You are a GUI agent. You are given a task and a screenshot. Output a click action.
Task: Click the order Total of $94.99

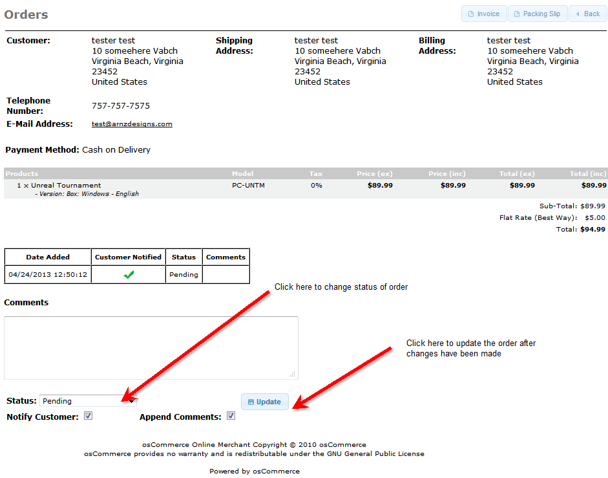(x=592, y=229)
